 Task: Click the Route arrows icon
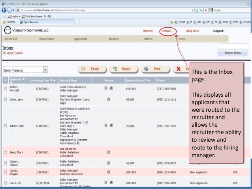[x=115, y=69]
